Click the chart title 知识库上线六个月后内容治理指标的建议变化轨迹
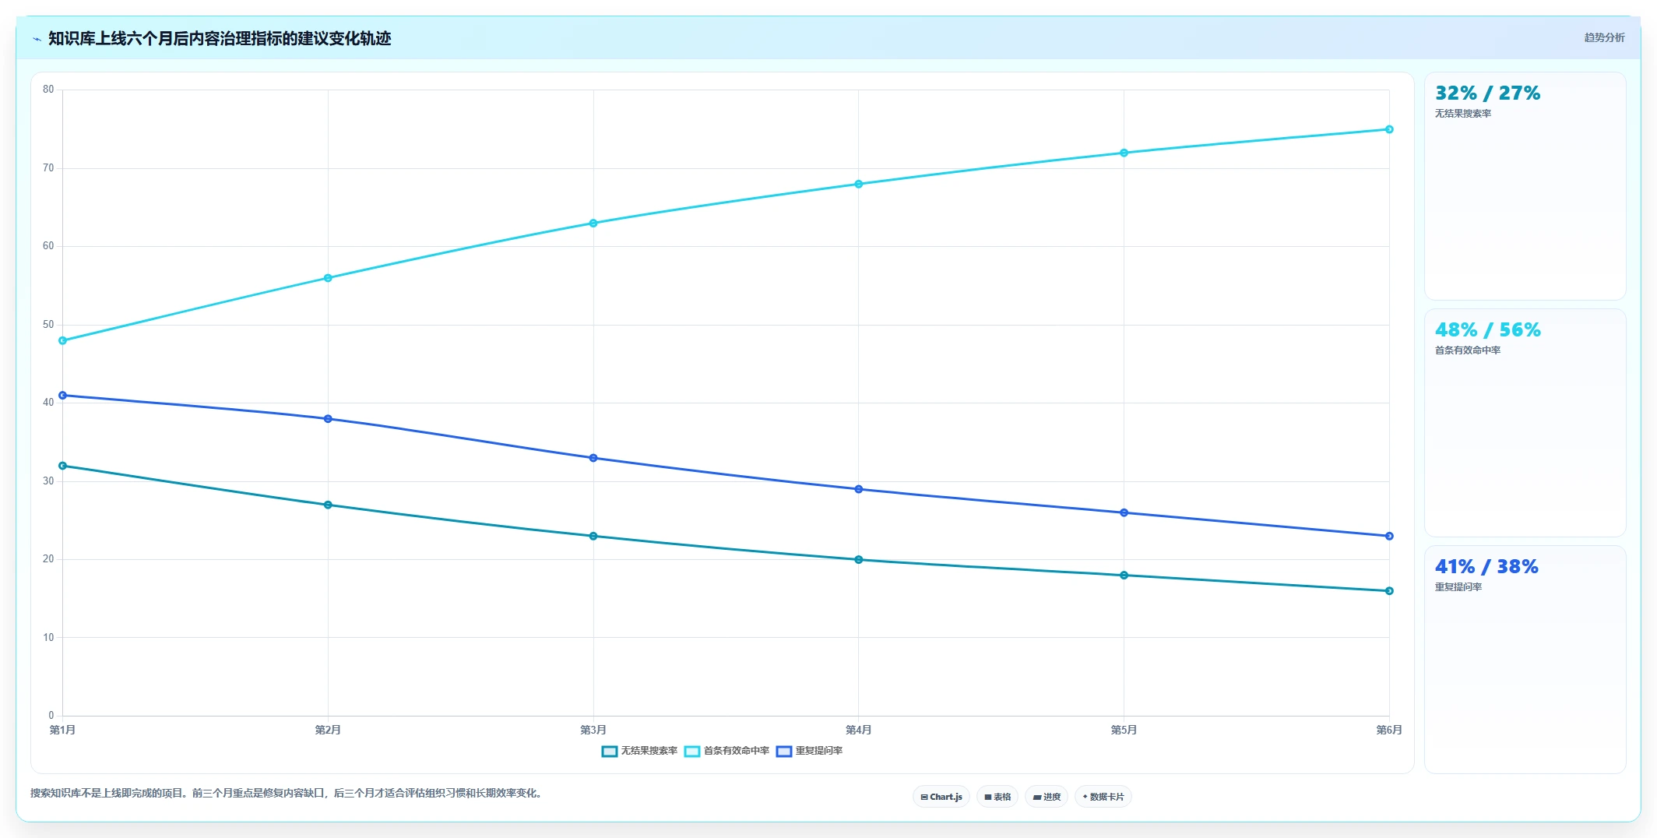1657x838 pixels. pos(220,39)
